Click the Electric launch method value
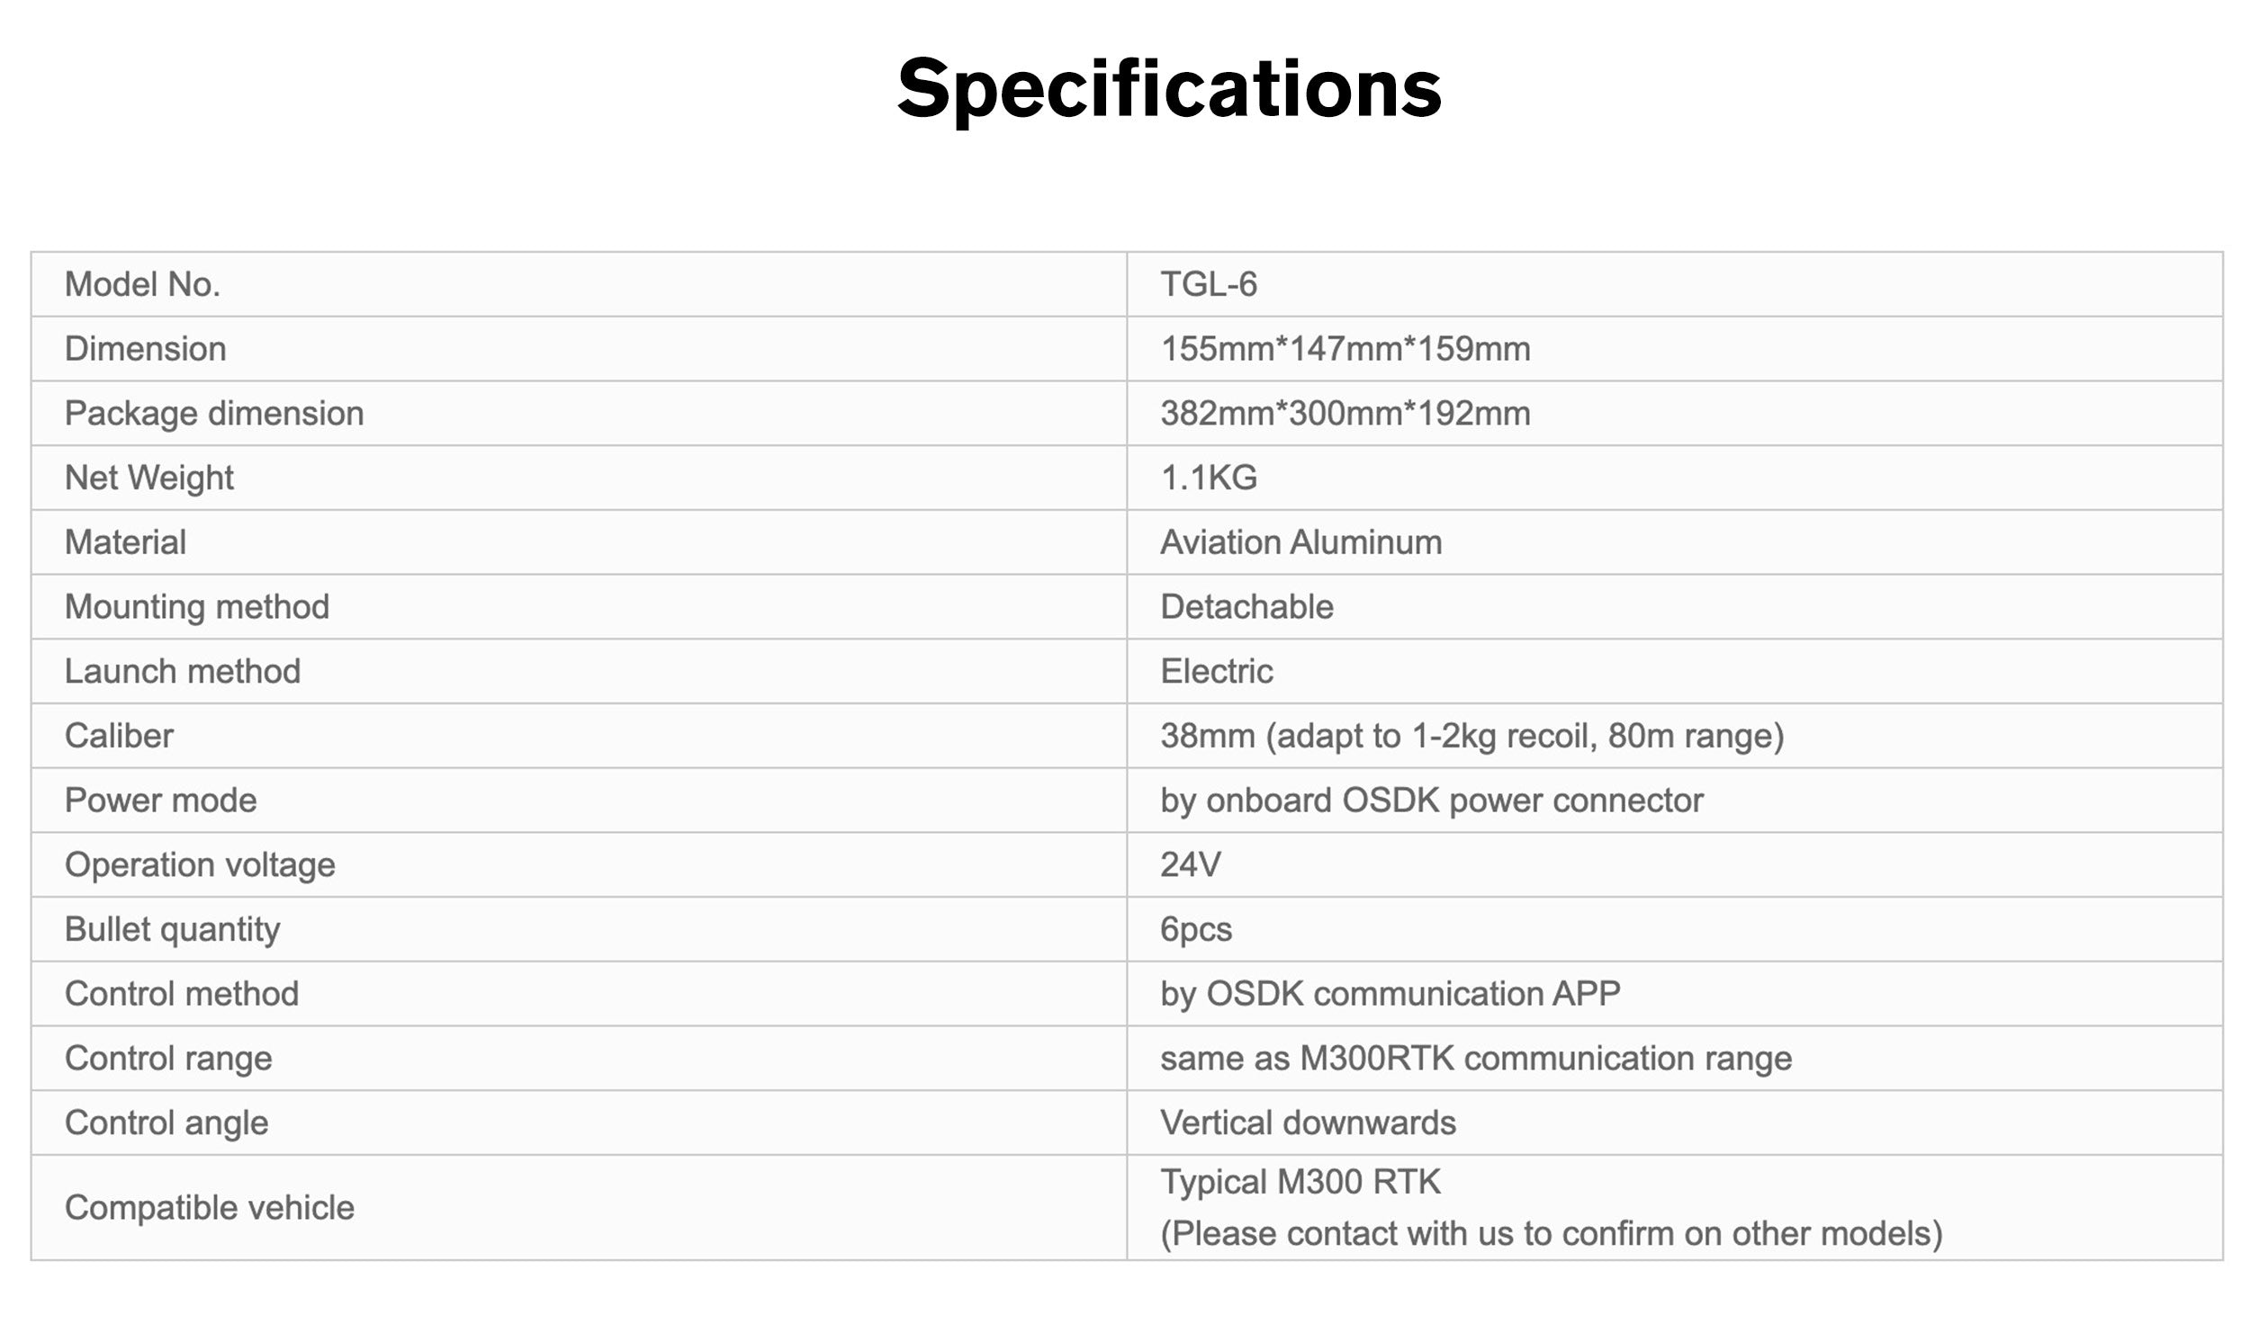This screenshot has width=2250, height=1342. (1216, 671)
